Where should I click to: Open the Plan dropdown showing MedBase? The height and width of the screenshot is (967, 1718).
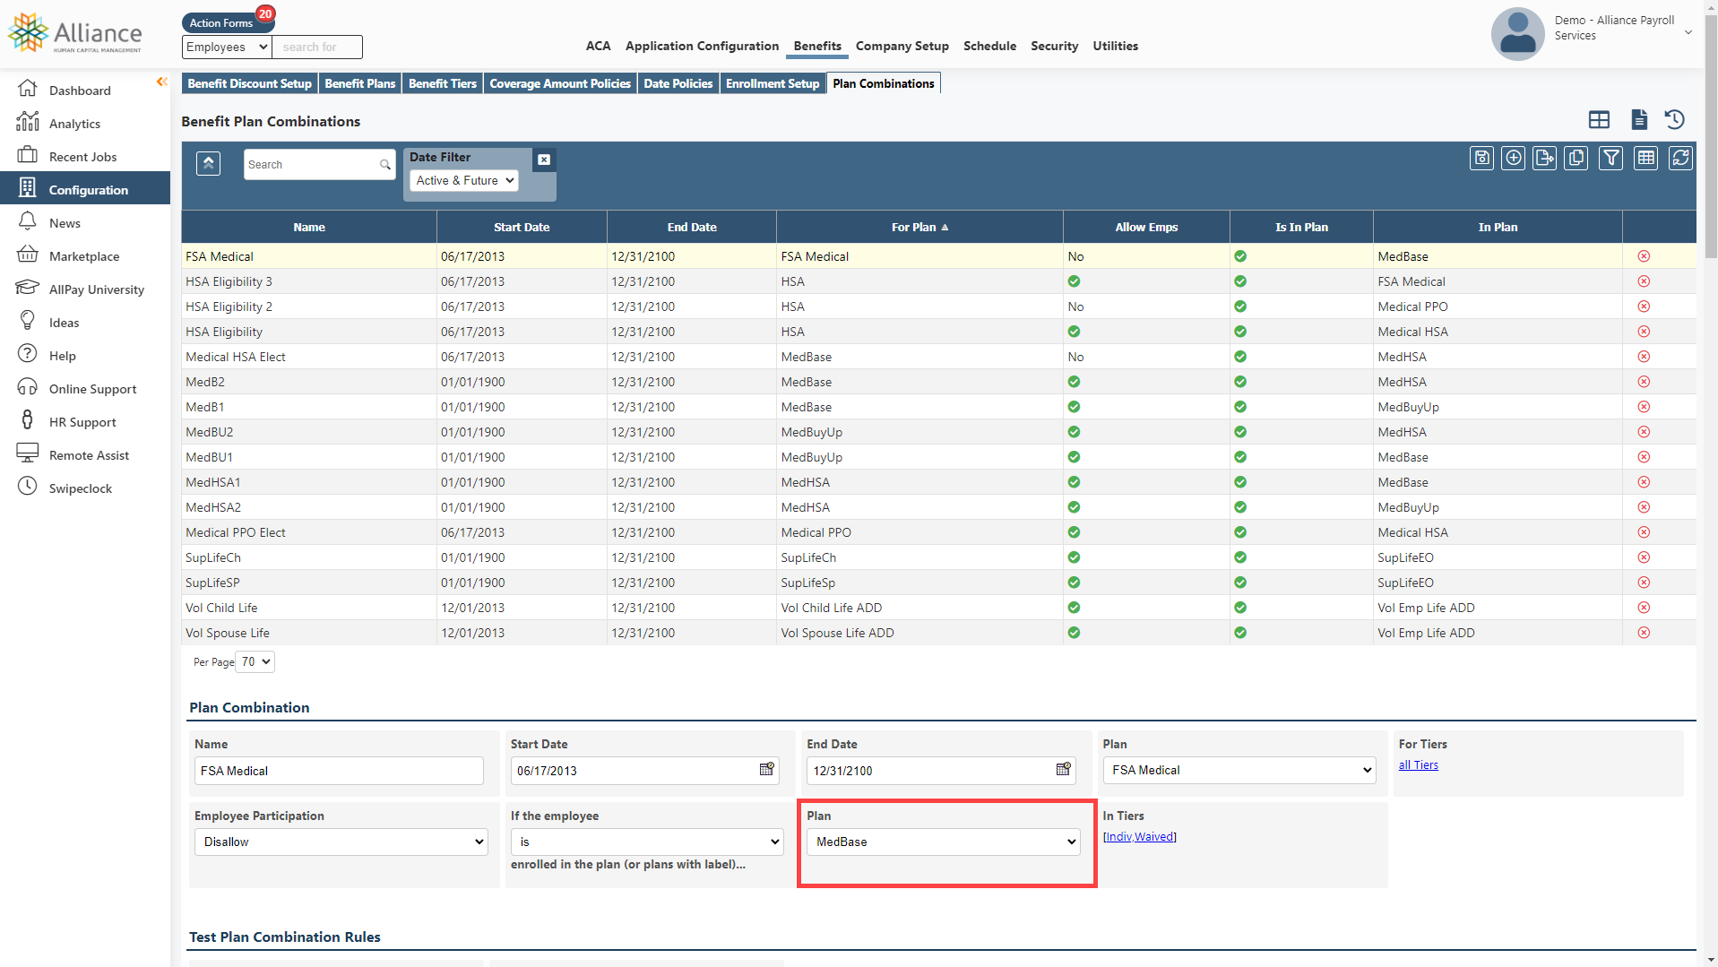pos(944,842)
